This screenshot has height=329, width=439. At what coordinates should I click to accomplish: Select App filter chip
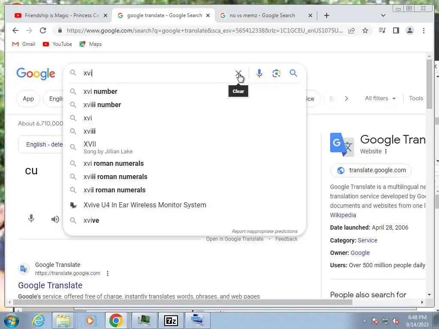click(28, 99)
